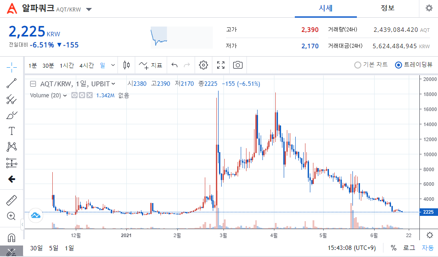The image size is (438, 257).
Task: Open price scale settings gear
Action: coord(430,235)
